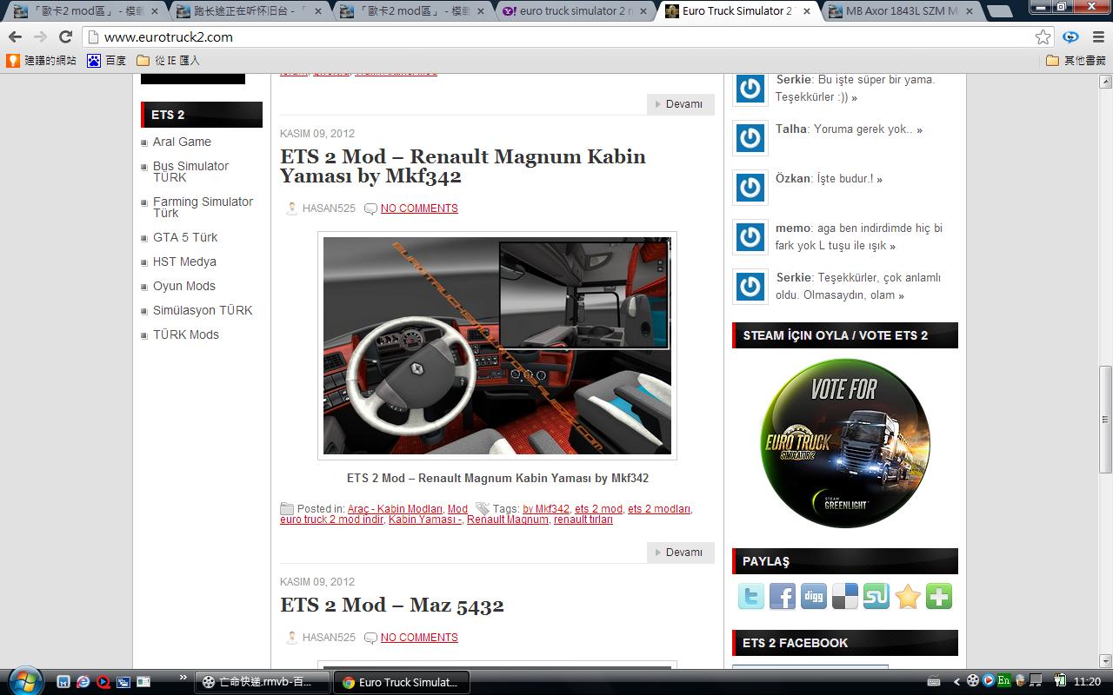Open the Bus Simulator TÜRK sidebar link

pyautogui.click(x=190, y=171)
